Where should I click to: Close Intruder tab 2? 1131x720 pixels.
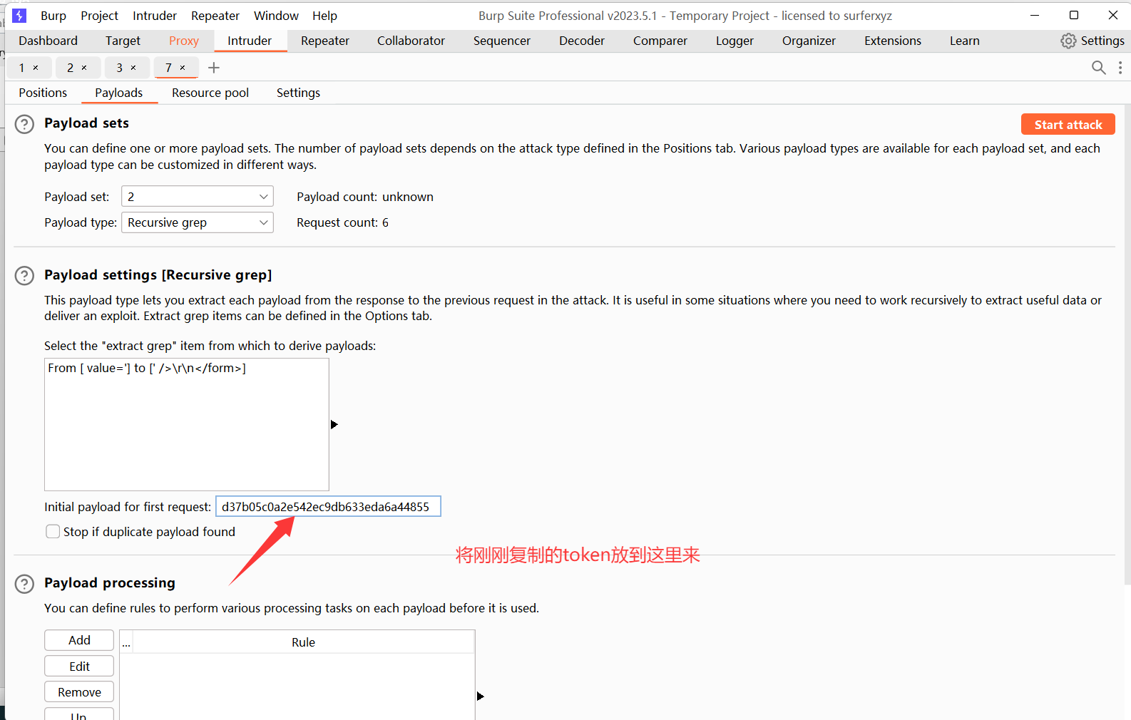84,68
